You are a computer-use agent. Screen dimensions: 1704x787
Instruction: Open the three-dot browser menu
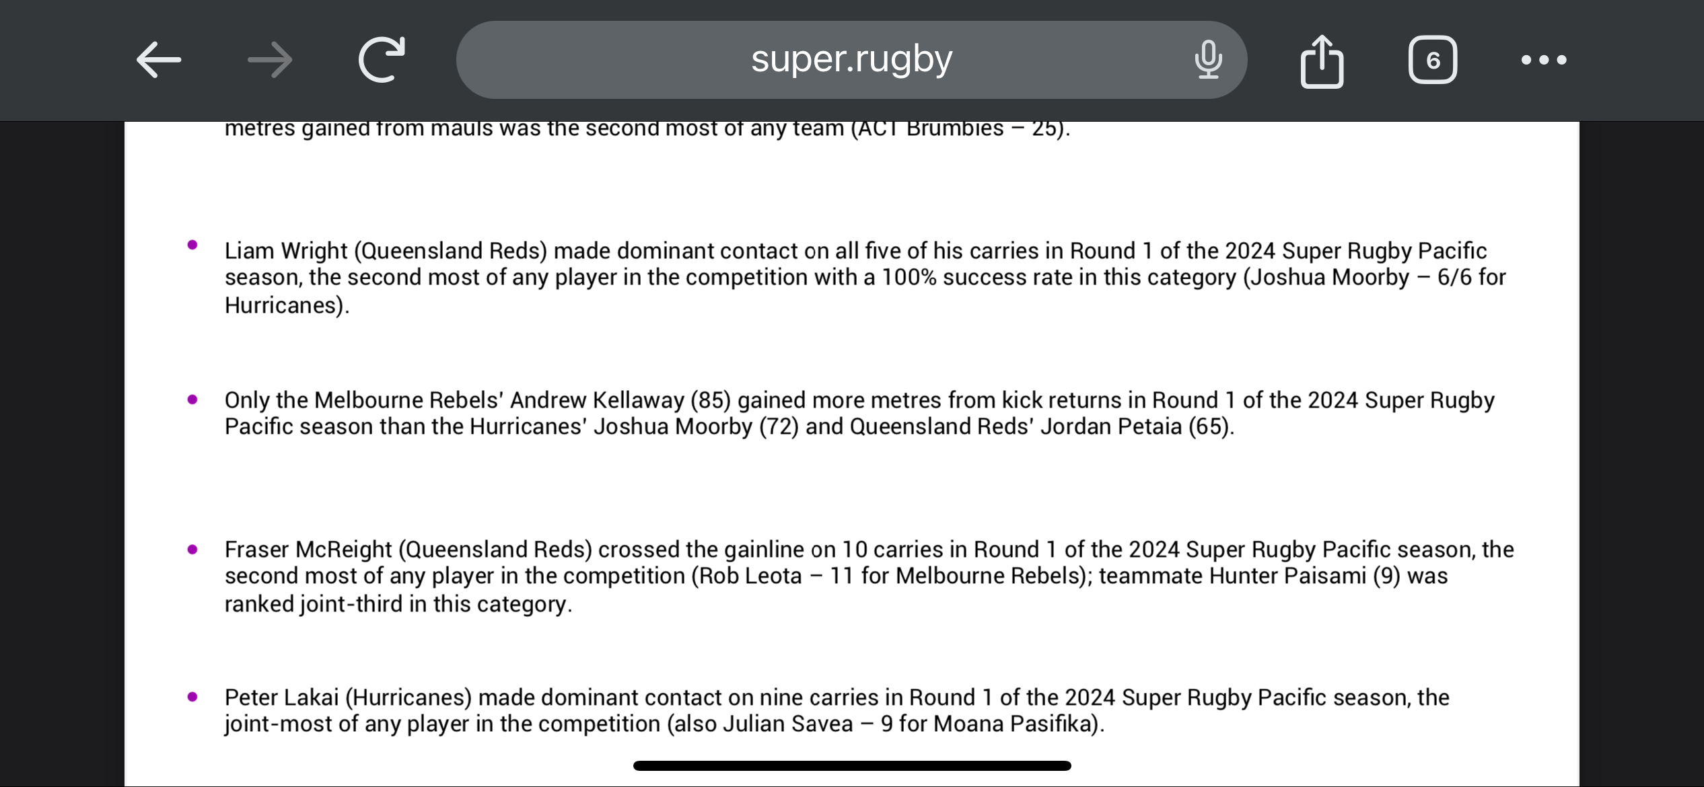tap(1544, 60)
